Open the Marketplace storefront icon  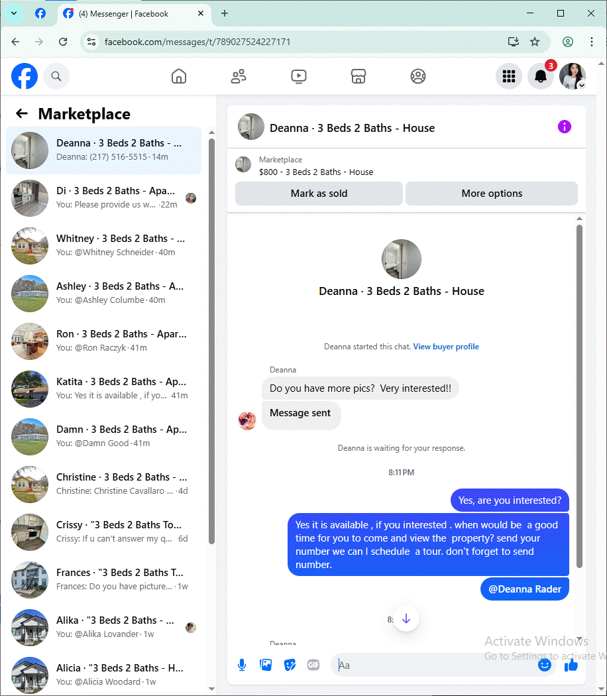tap(359, 76)
